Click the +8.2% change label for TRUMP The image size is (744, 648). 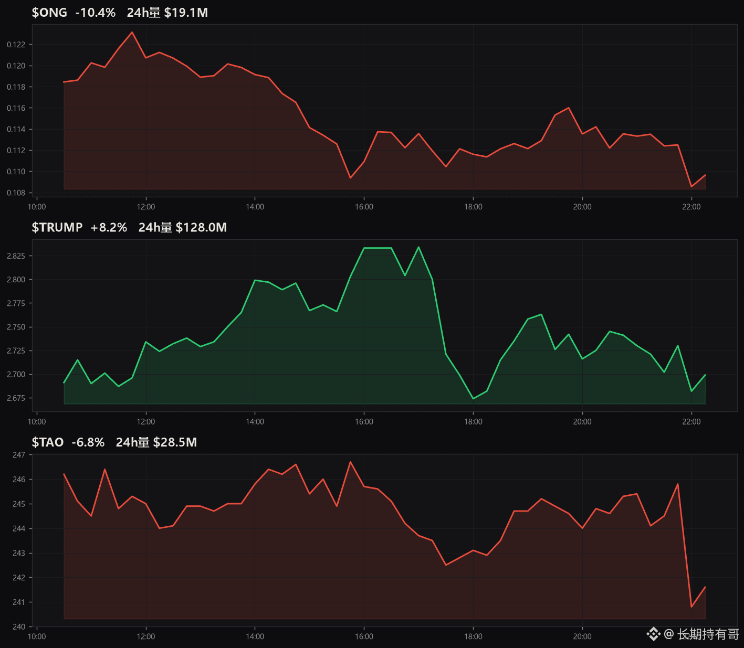click(x=109, y=227)
